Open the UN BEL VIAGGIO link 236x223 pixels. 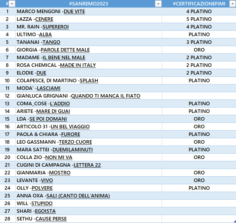pos(70,126)
